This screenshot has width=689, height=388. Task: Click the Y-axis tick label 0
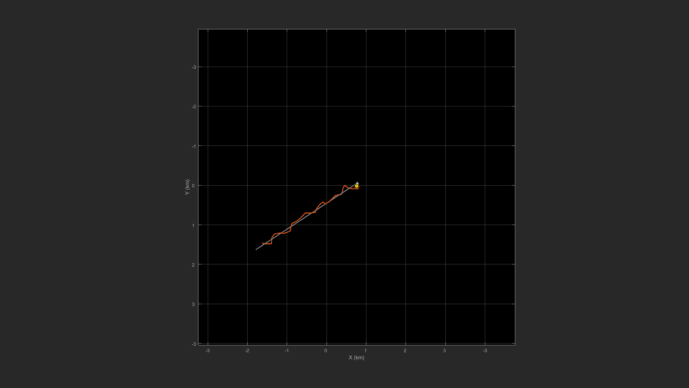[x=193, y=186]
